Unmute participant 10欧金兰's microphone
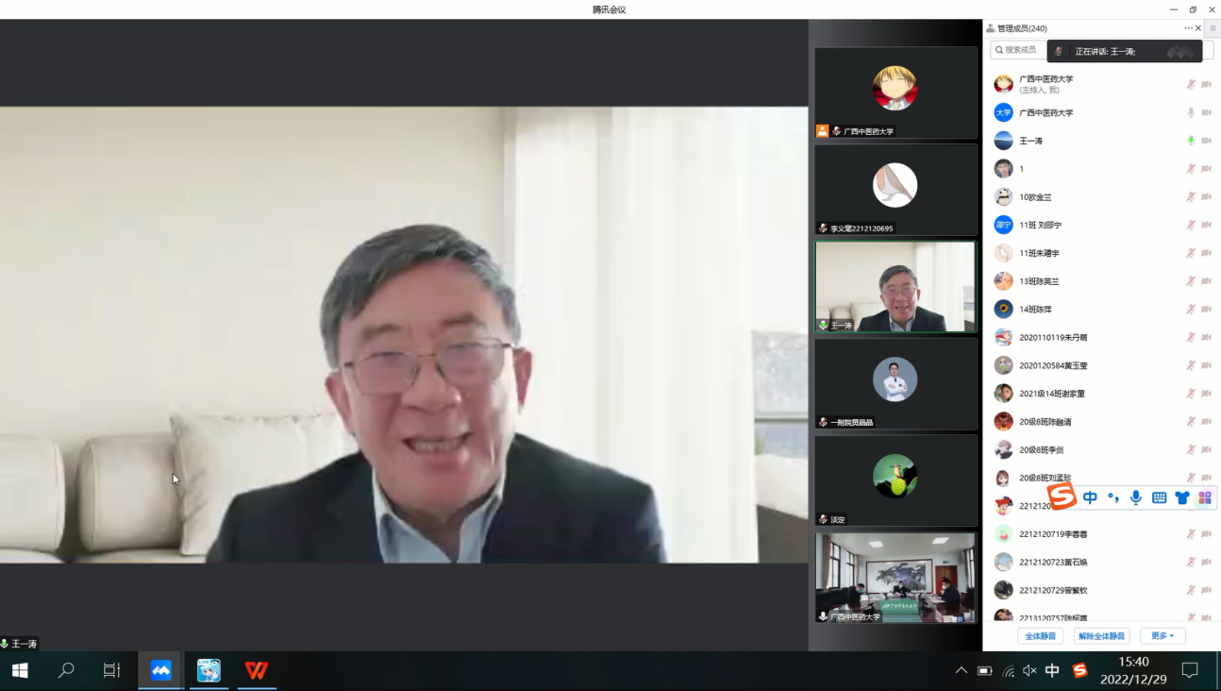The height and width of the screenshot is (691, 1221). [x=1191, y=197]
